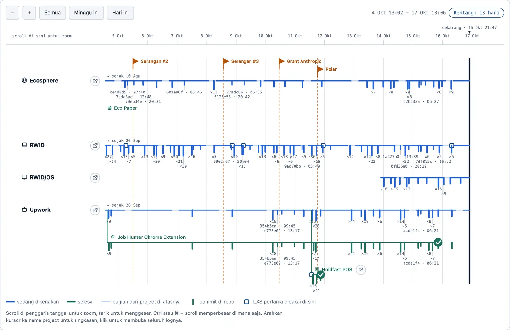Viewport: 510px width, 330px height.
Task: Select the RWID project name
Action: (x=37, y=145)
